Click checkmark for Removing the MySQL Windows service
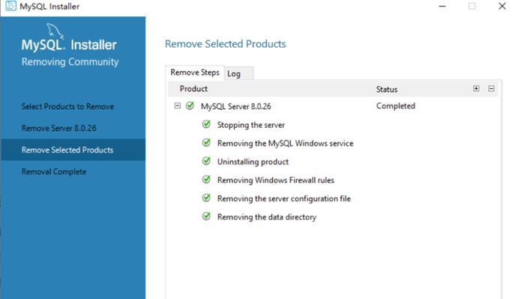The image size is (515, 299). coord(206,143)
